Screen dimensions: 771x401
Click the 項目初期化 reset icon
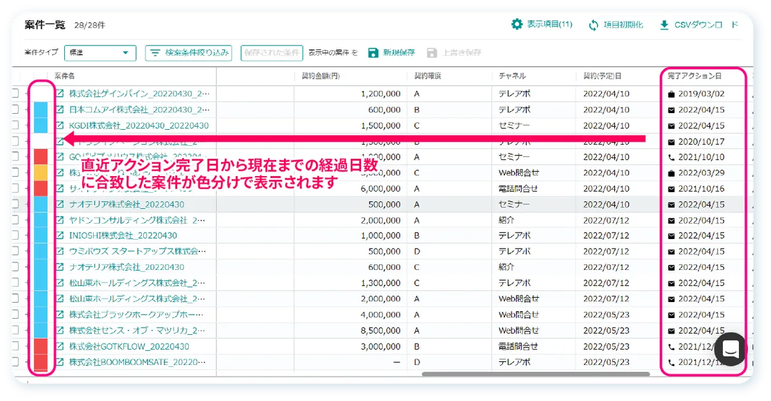tap(594, 25)
